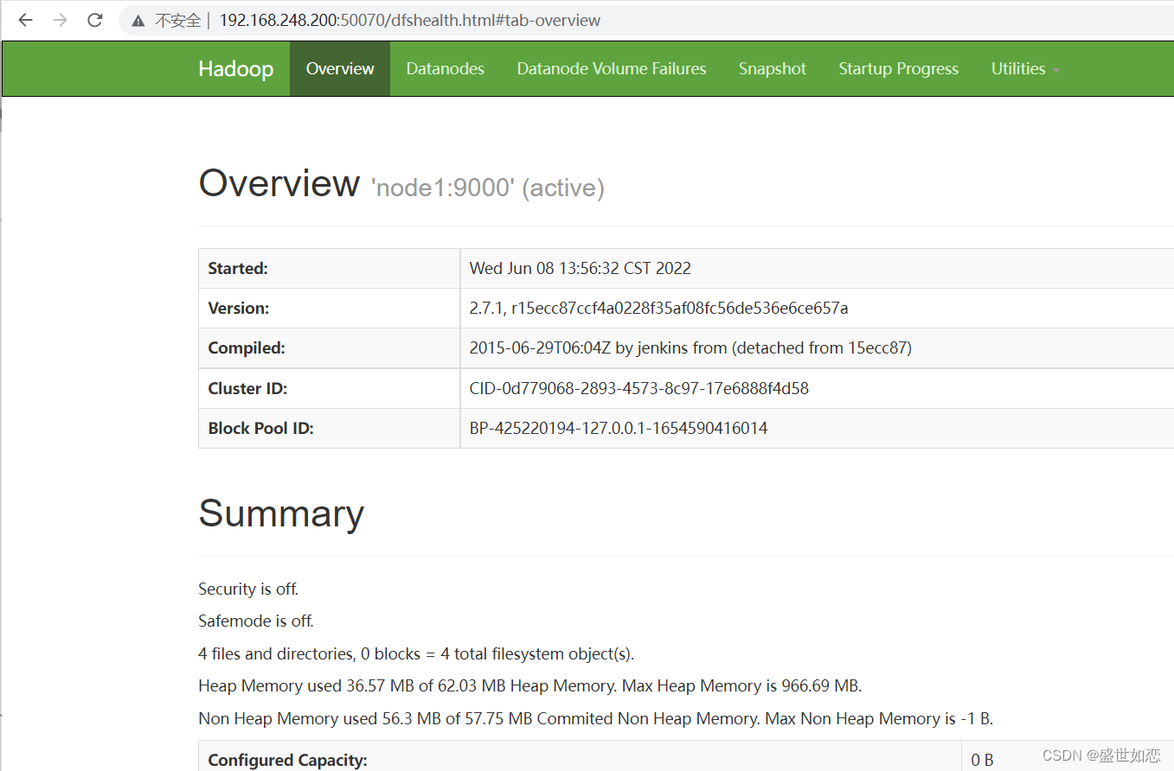Open the Datanode Volume Failures tab
The width and height of the screenshot is (1174, 771).
(612, 69)
